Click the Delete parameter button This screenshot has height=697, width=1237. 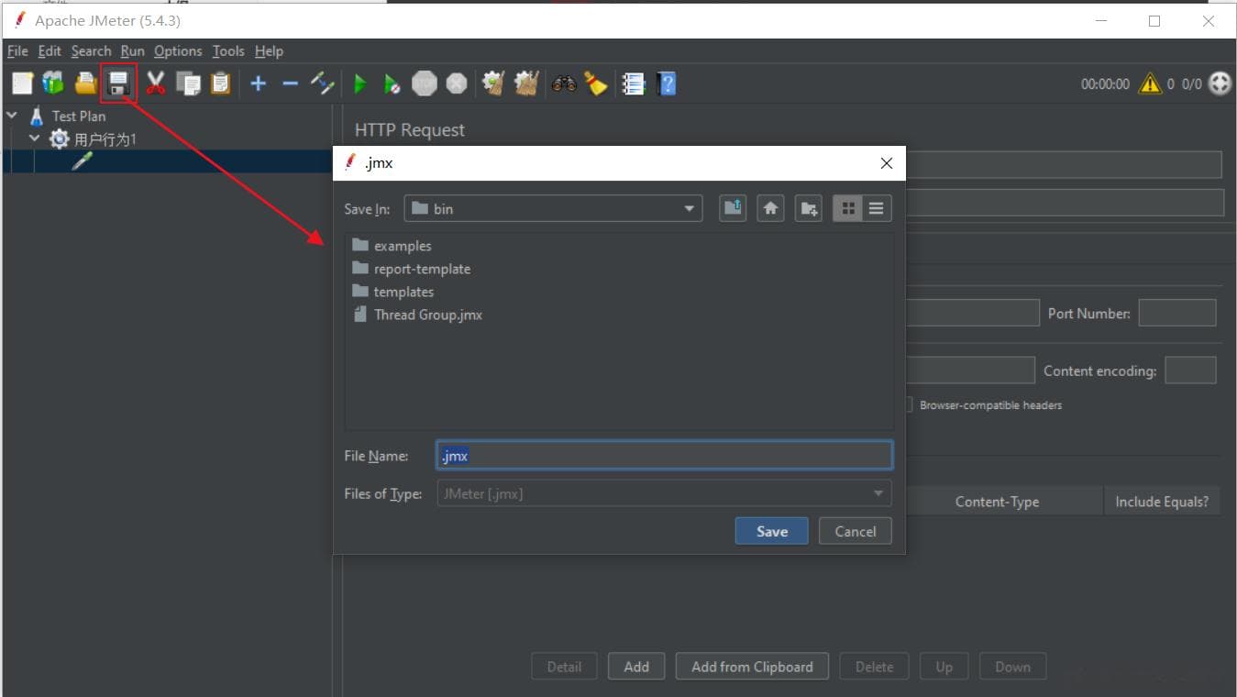[x=874, y=667]
